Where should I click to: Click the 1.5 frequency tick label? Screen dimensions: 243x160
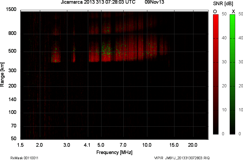tap(21, 145)
